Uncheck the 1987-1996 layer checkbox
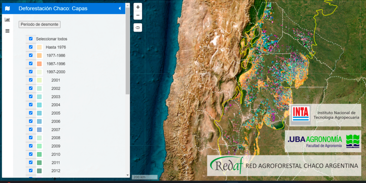The width and height of the screenshot is (366, 183). point(31,64)
